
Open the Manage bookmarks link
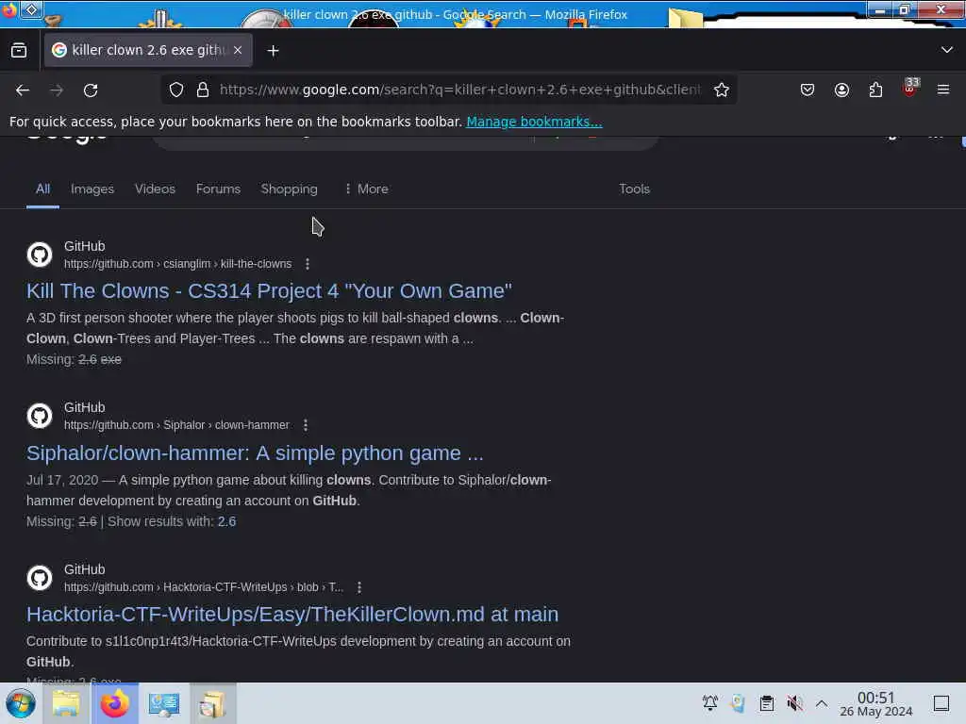point(534,122)
